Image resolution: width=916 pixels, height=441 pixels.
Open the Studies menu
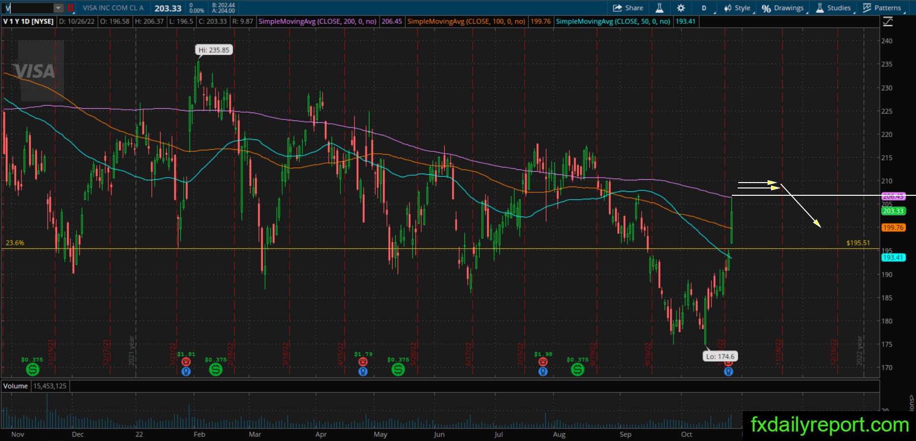click(x=833, y=8)
